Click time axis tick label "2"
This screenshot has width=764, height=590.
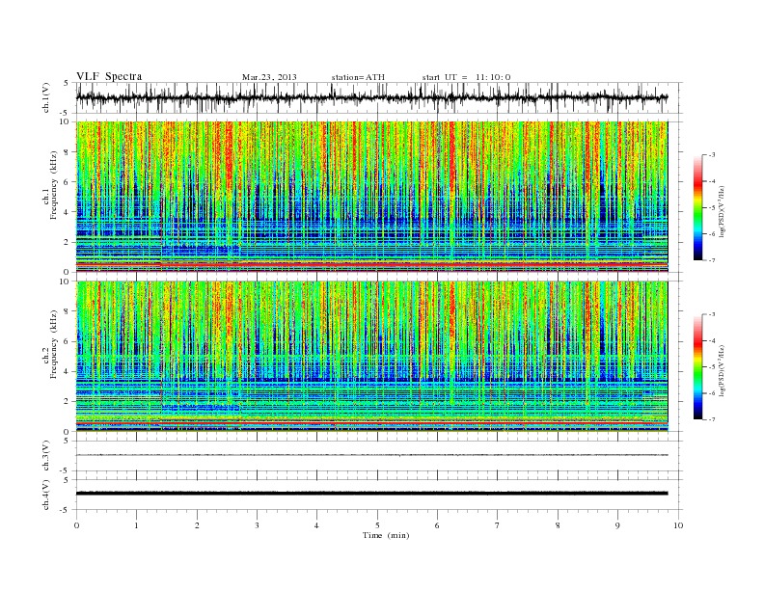197,525
